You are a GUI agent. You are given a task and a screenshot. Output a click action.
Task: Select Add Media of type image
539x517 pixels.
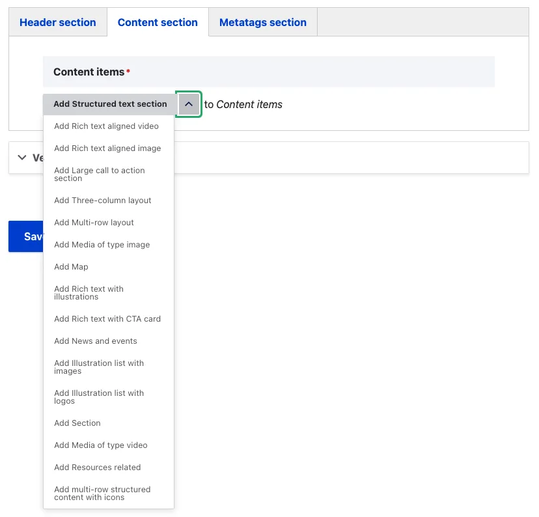pos(102,245)
